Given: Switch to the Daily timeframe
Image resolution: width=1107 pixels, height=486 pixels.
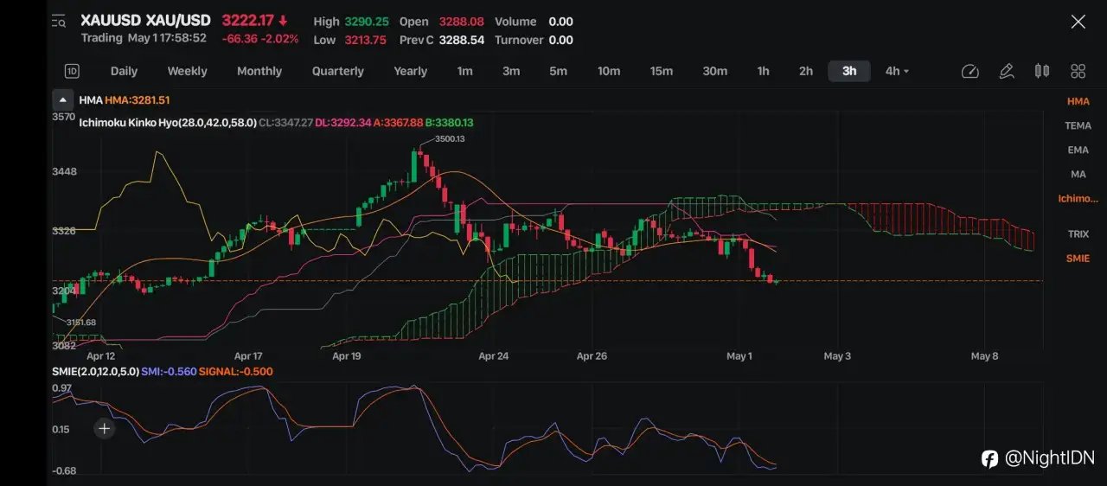Looking at the screenshot, I should coord(124,71).
